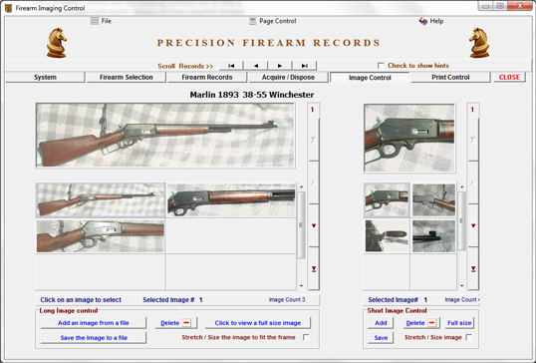536x363 pixels.
Task: Click the right chess knight logo
Action: point(479,43)
